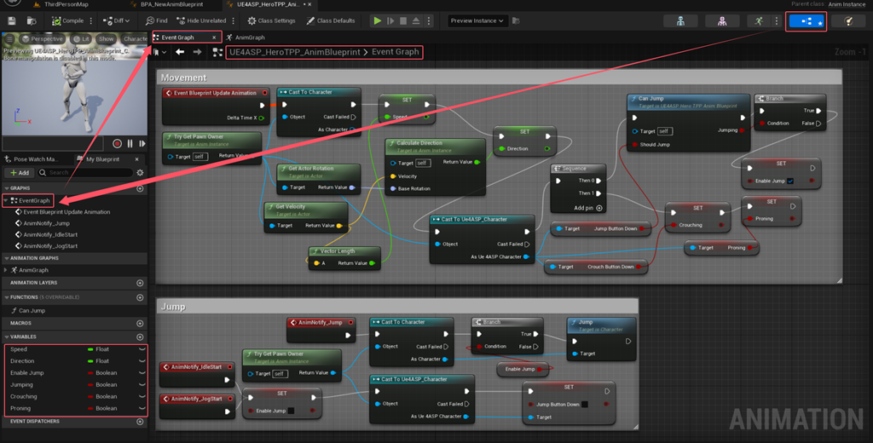Click the Eject icon in the toolbar
The width and height of the screenshot is (873, 443).
416,21
